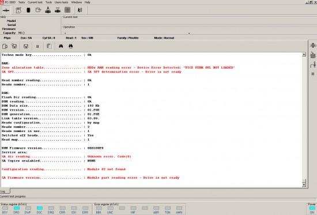
Task: Click the basket icon on the right panel
Action: point(313,55)
